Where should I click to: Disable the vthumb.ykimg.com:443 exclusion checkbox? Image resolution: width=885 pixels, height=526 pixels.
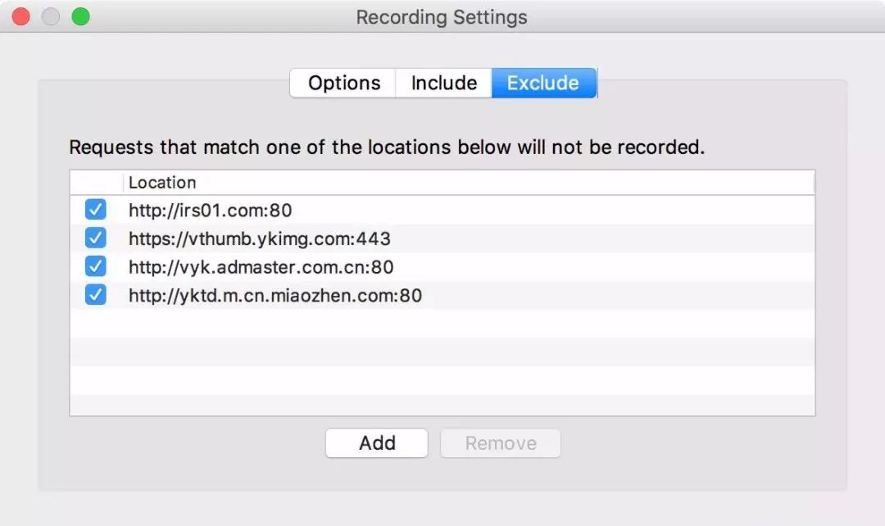tap(96, 238)
